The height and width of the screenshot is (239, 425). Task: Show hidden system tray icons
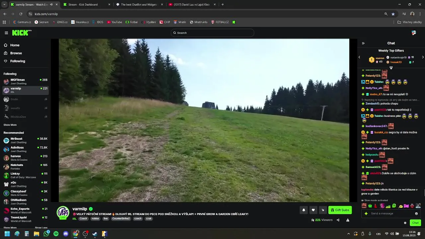coord(348,234)
